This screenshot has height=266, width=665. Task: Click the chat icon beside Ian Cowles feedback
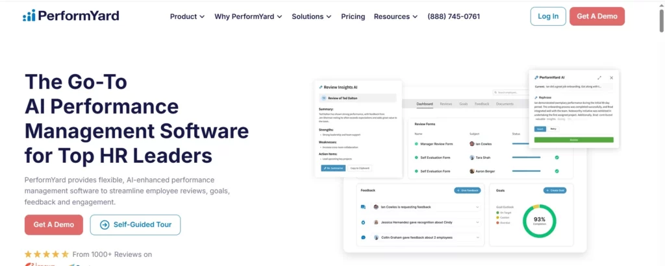[x=364, y=207]
